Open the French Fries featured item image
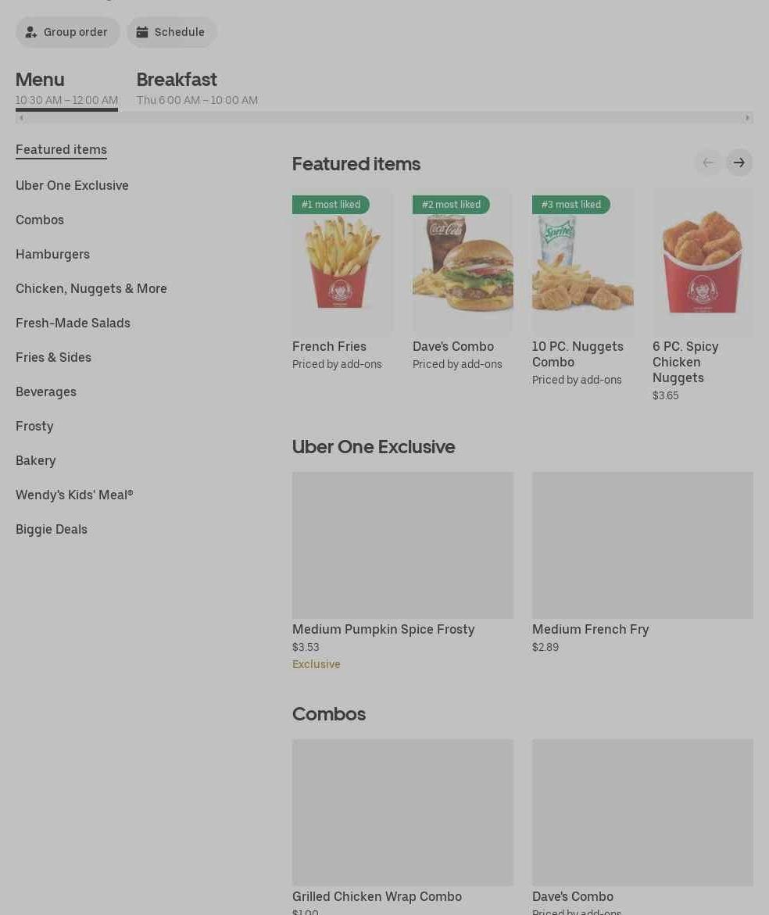Screen dimensions: 769x915 [342, 261]
